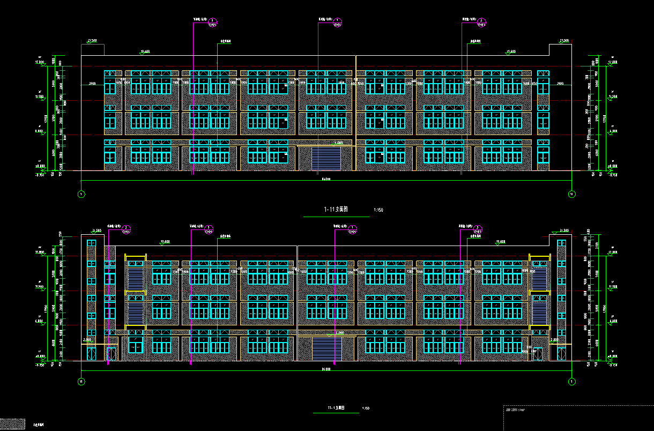Select the 66.000 overall dimension, bottom elevation
This screenshot has width=654, height=431.
point(326,369)
